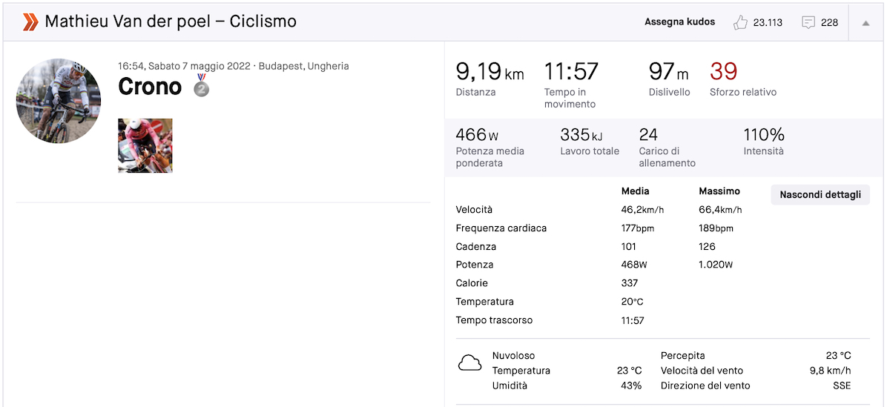This screenshot has width=890, height=407.
Task: Click the Frequenza cardiaca row label
Action: tap(501, 228)
